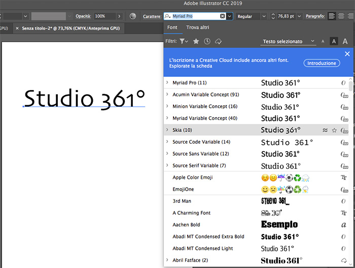Select Abadi MT Condensed Light

click(256, 248)
